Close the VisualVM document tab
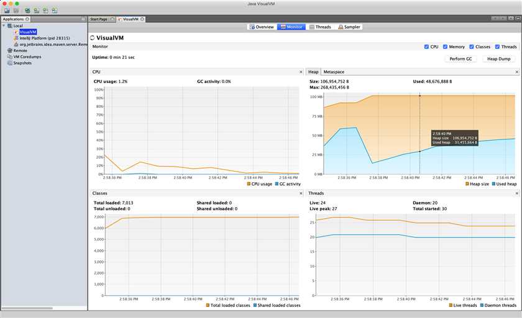The width and height of the screenshot is (522, 318). pyautogui.click(x=142, y=19)
